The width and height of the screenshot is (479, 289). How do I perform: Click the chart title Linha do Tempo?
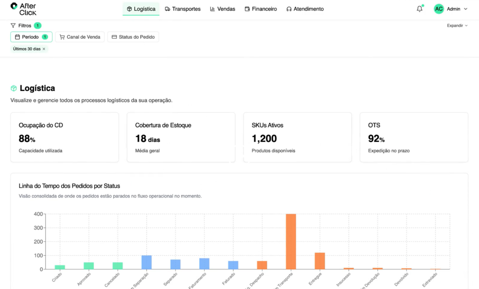69,186
